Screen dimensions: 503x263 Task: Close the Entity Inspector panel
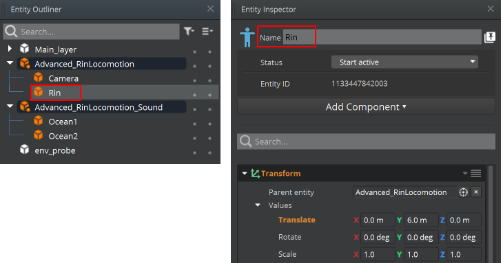pos(491,9)
